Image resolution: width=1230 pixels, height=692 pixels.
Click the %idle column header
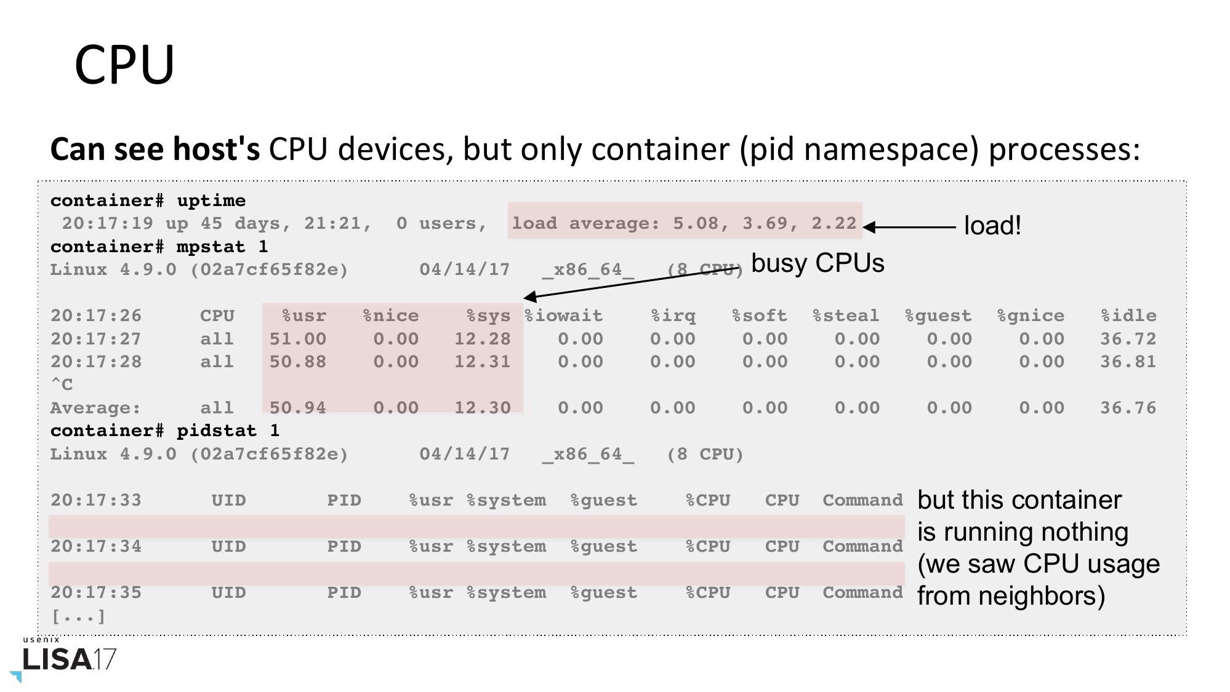[x=1128, y=316]
